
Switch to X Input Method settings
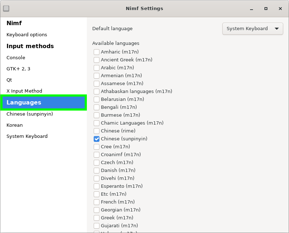[x=24, y=91]
